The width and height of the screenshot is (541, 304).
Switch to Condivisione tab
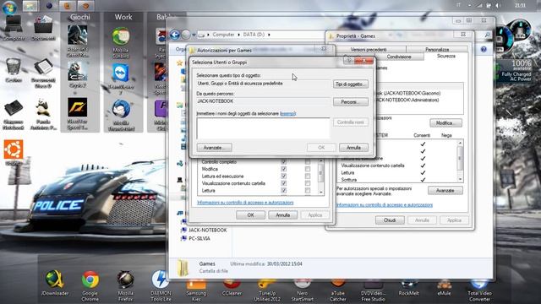(x=399, y=57)
